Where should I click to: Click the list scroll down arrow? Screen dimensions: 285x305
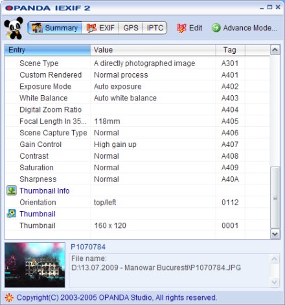click(x=275, y=234)
